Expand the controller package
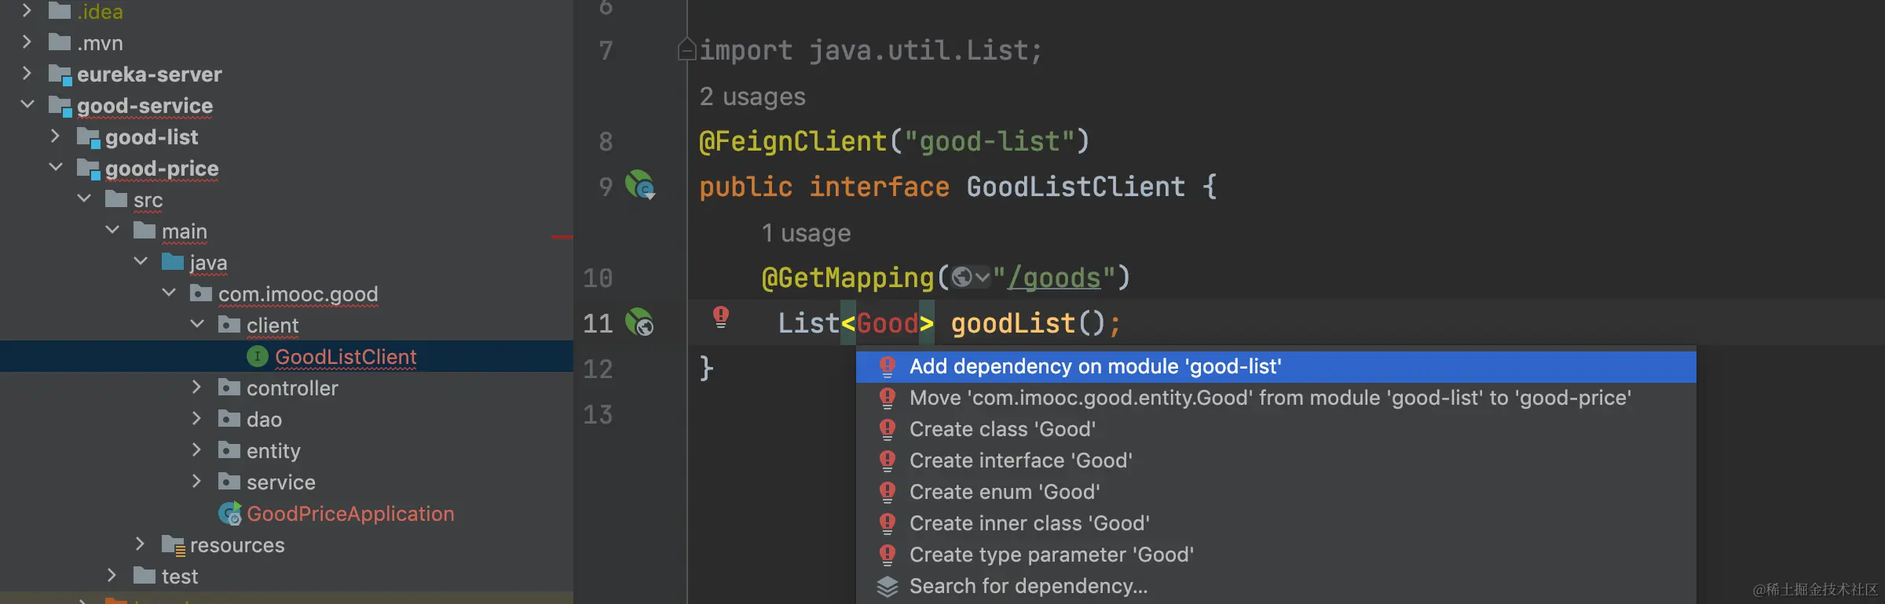 coord(196,387)
